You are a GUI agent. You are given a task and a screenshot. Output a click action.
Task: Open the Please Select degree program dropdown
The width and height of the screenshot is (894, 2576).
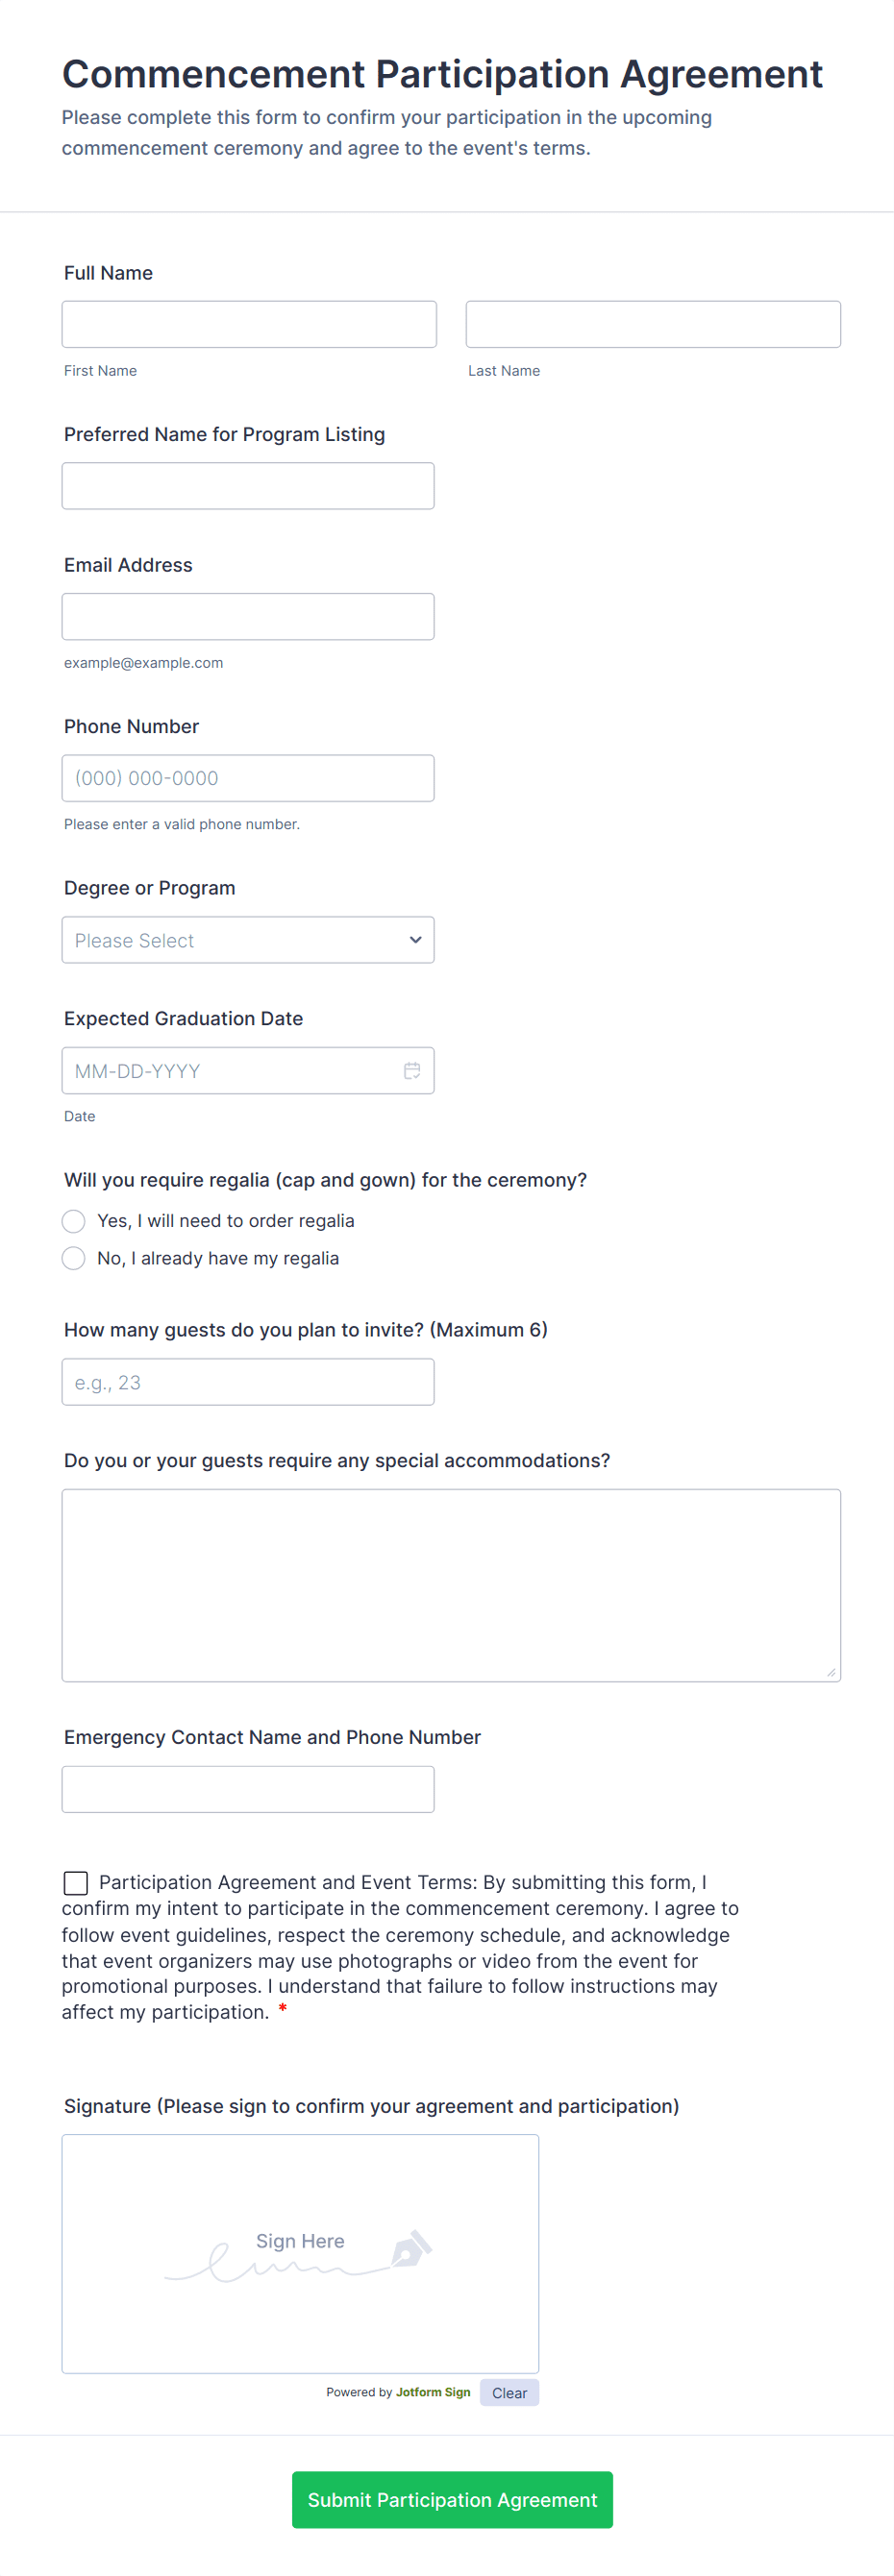coord(248,940)
